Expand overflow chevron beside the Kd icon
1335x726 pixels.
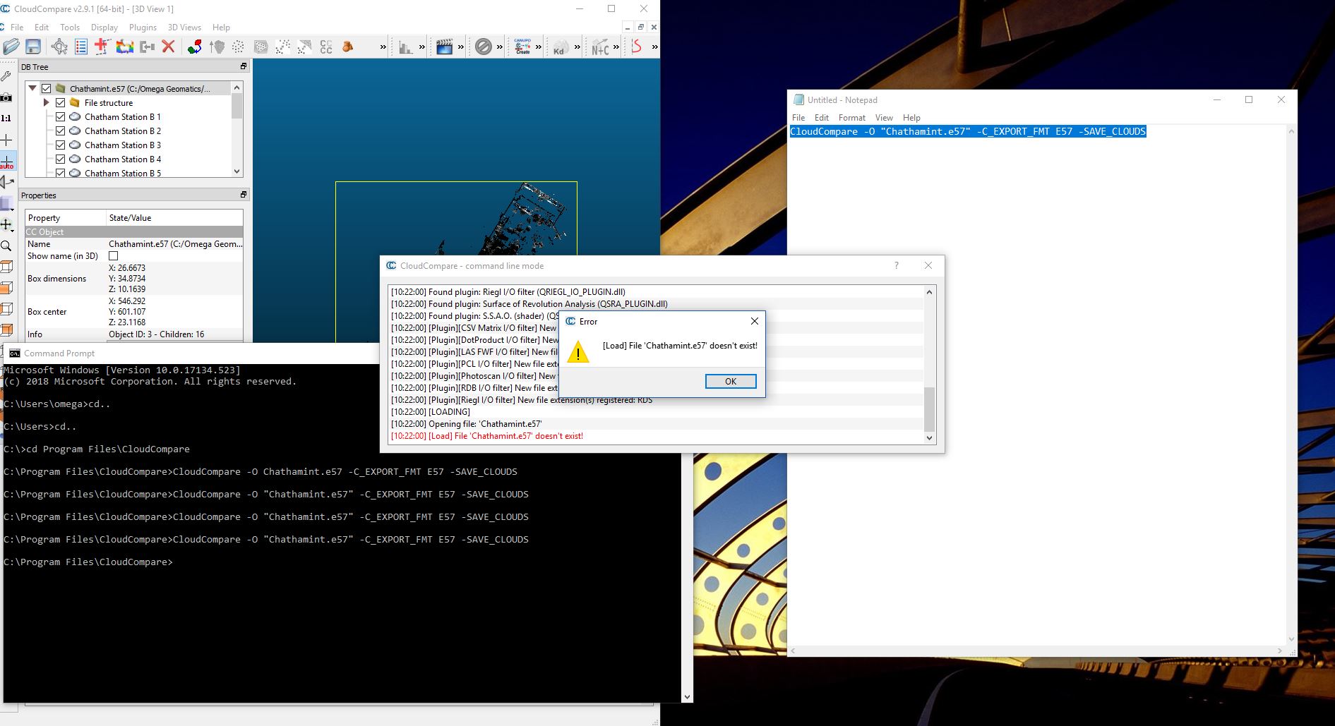(577, 47)
